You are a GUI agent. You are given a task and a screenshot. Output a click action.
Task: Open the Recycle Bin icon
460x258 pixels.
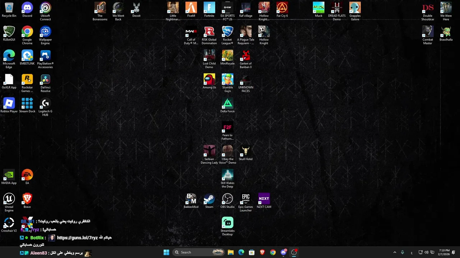[9, 10]
